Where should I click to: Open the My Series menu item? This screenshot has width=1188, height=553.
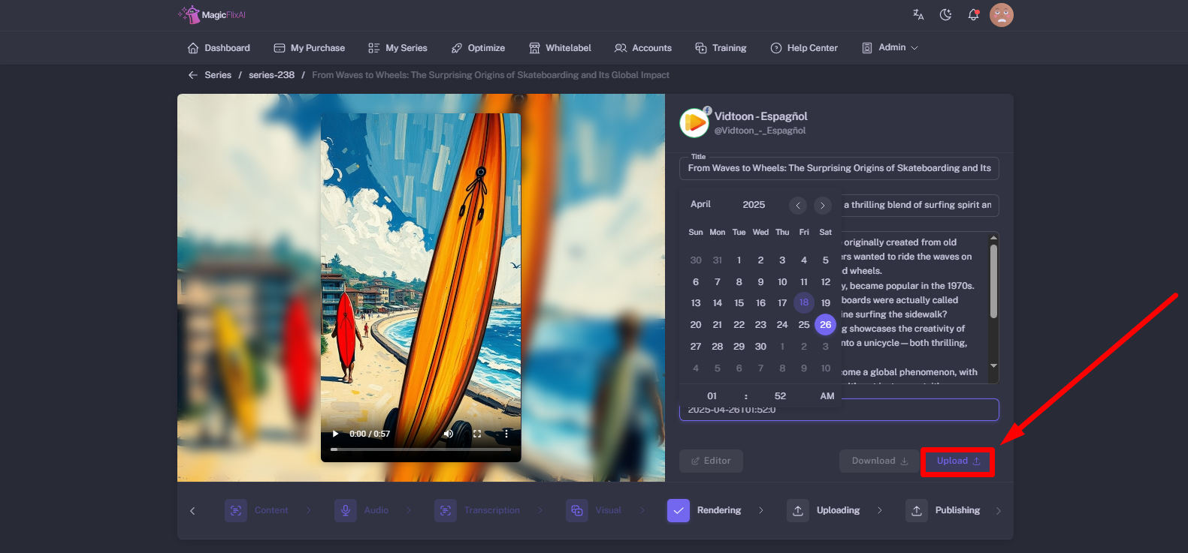pos(398,48)
